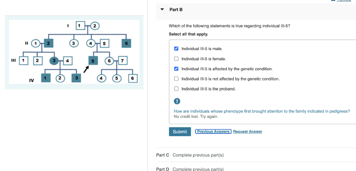This screenshot has height=171, width=356.
Task: Open the Part C section row
Action: (198, 155)
